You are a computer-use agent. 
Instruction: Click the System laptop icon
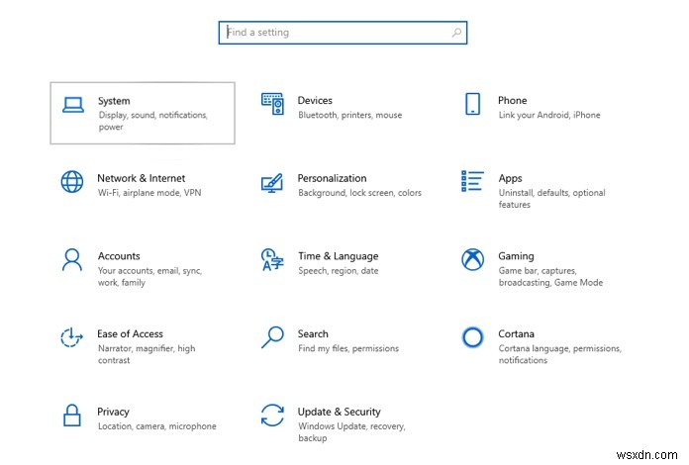click(72, 105)
